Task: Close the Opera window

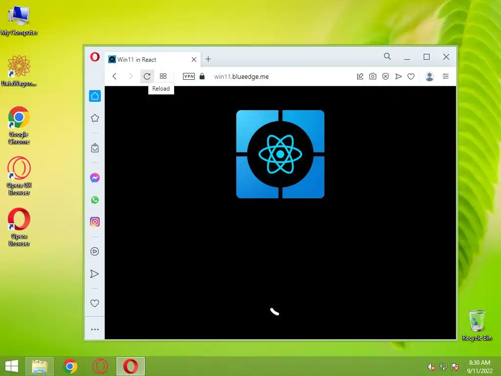Action: (x=446, y=57)
